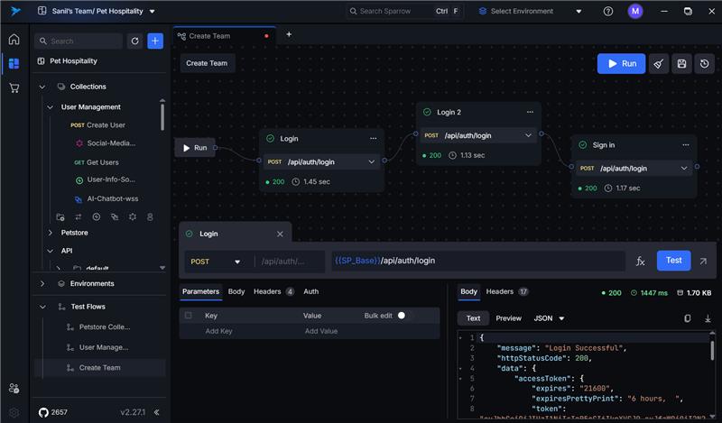Collapse the API collection
Screen dimensions: 722x423
51,251
